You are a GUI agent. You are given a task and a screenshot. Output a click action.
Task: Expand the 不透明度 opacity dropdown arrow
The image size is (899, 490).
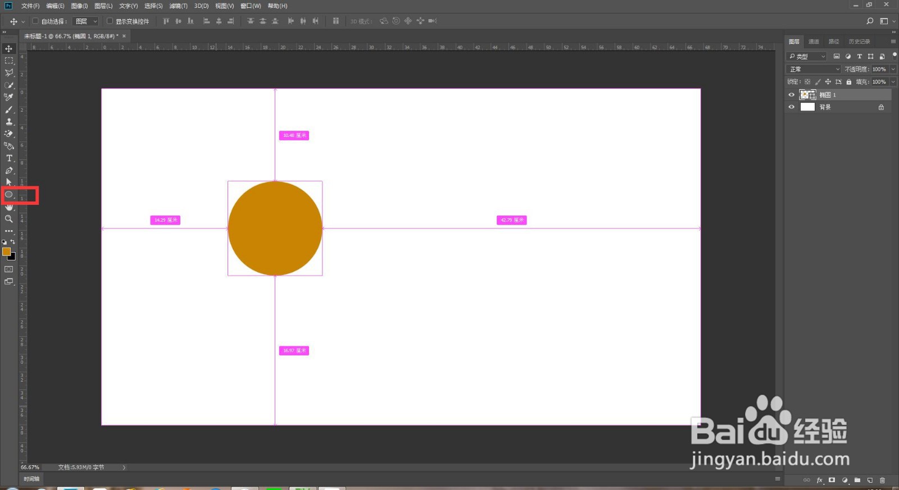(893, 69)
